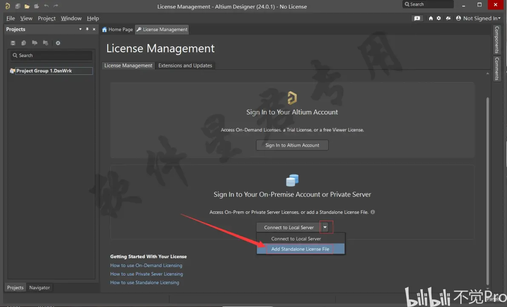The height and width of the screenshot is (307, 507).
Task: Click the Project Group workspace icon
Action: (x=12, y=71)
